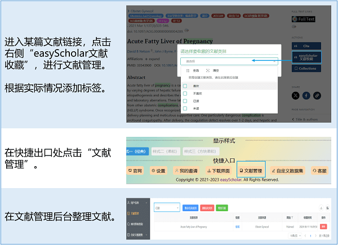Click the bookmark icon on the Collections button

(296, 68)
